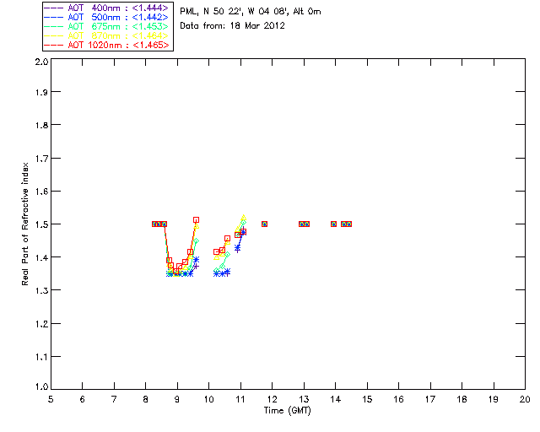Image resolution: width=540 pixels, height=432 pixels.
Task: Click the x-axis tick label 17
Action: tap(430, 399)
